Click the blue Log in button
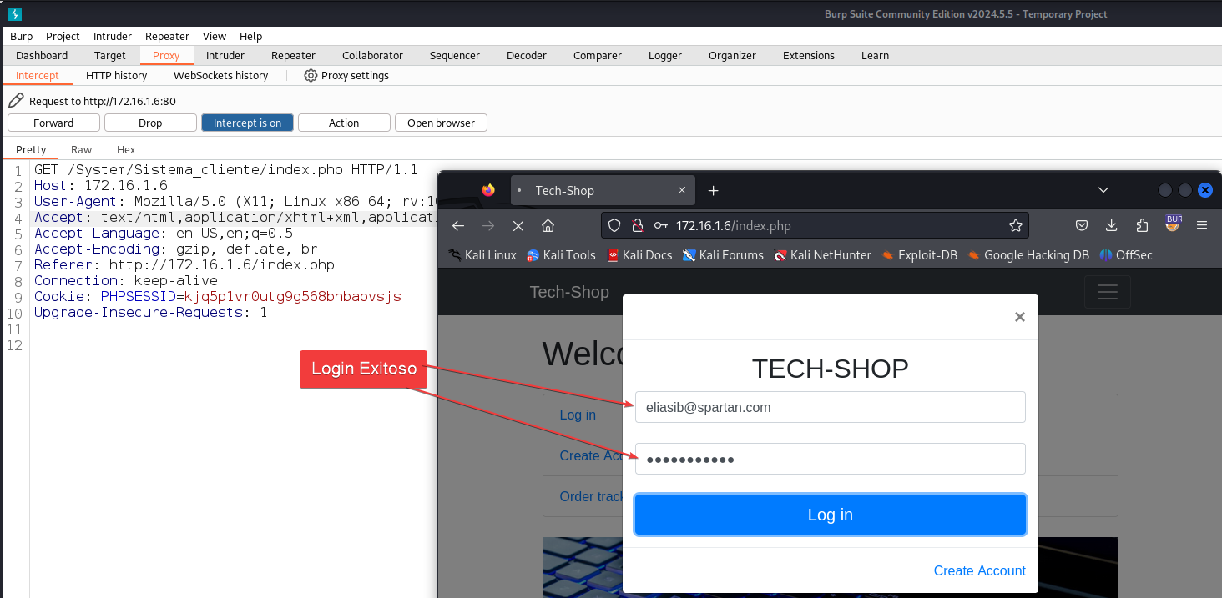1222x598 pixels. 830,515
